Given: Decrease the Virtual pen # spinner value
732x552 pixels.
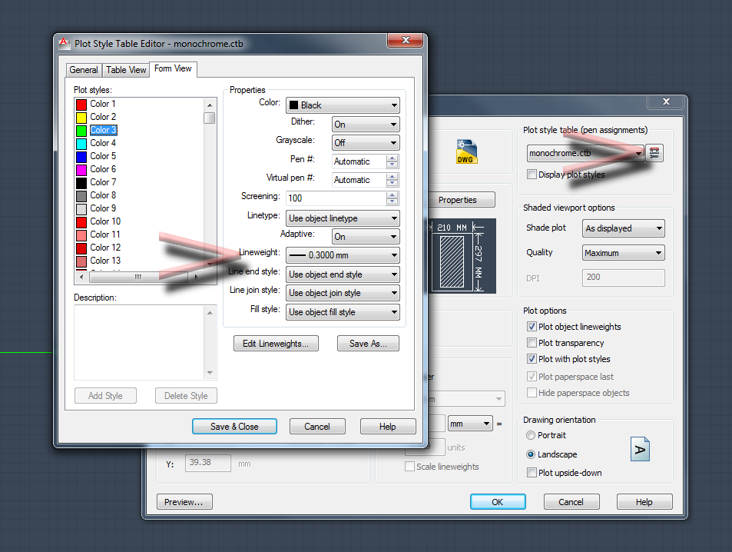Looking at the screenshot, I should click(x=392, y=183).
